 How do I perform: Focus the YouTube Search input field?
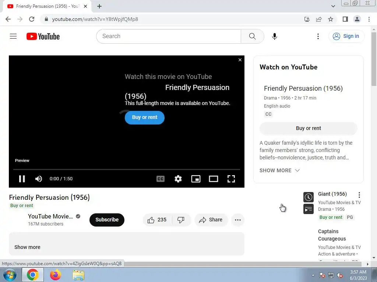(169, 36)
